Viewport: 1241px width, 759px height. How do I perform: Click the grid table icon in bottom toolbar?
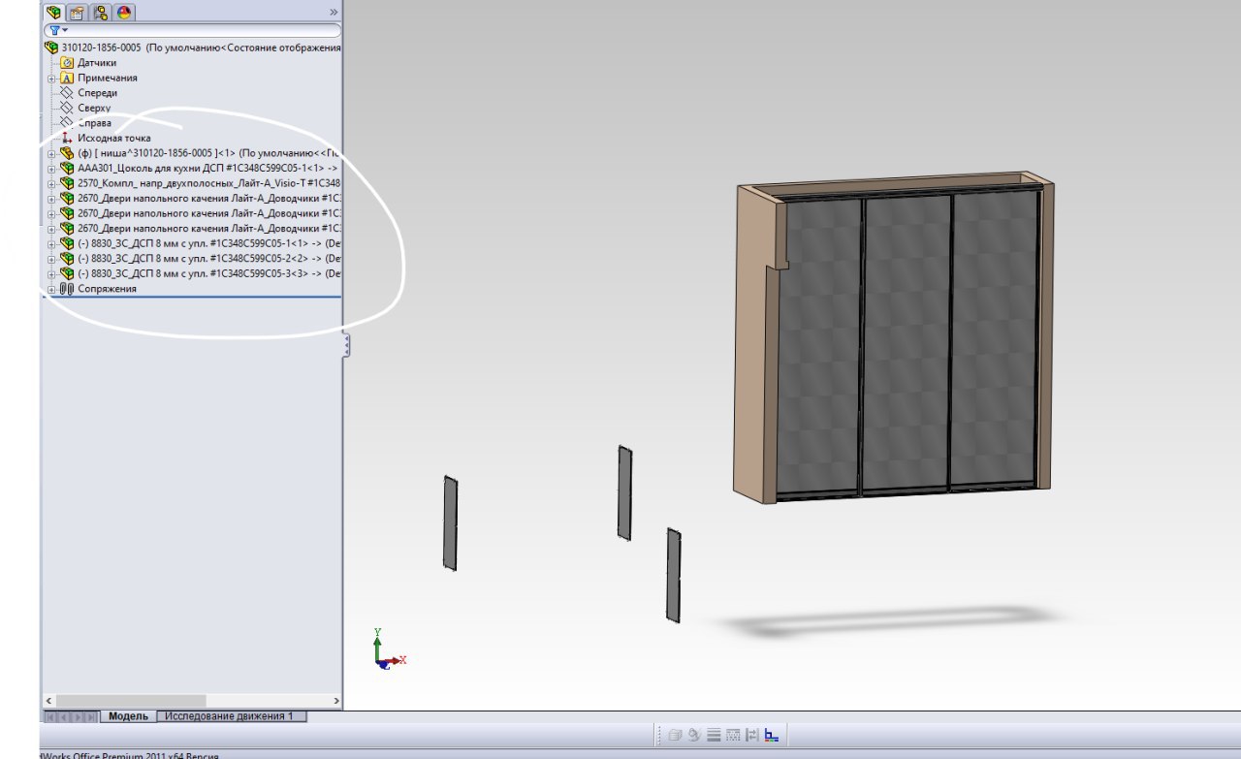tap(733, 735)
